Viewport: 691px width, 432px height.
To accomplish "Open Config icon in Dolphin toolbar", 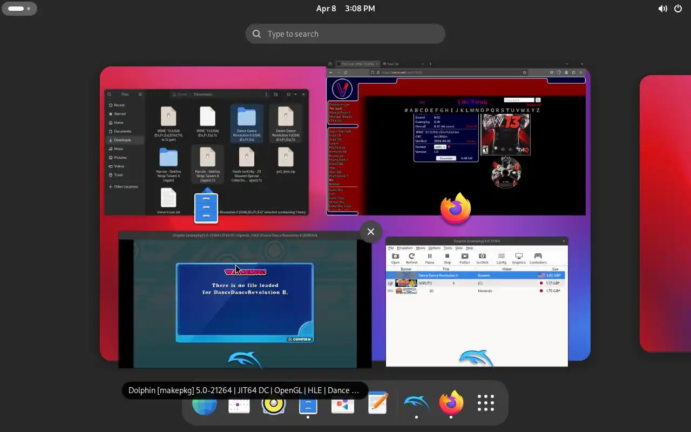I will 501,258.
